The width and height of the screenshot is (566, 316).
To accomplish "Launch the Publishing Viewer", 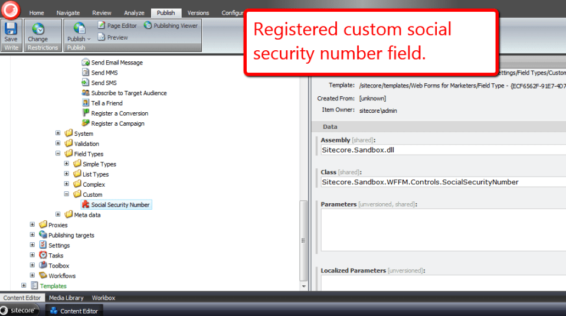I will click(x=171, y=25).
